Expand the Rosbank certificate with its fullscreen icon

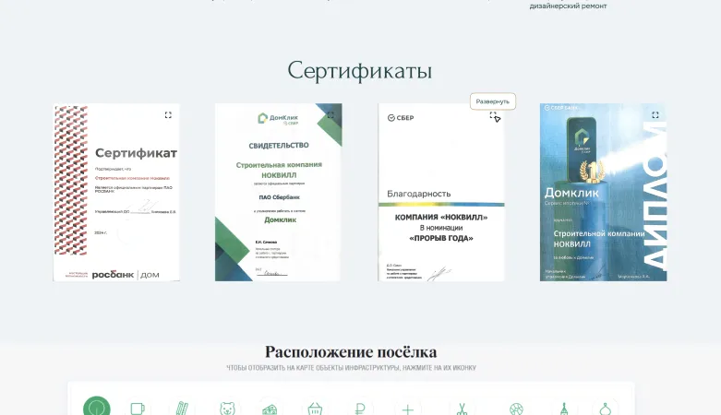[168, 115]
